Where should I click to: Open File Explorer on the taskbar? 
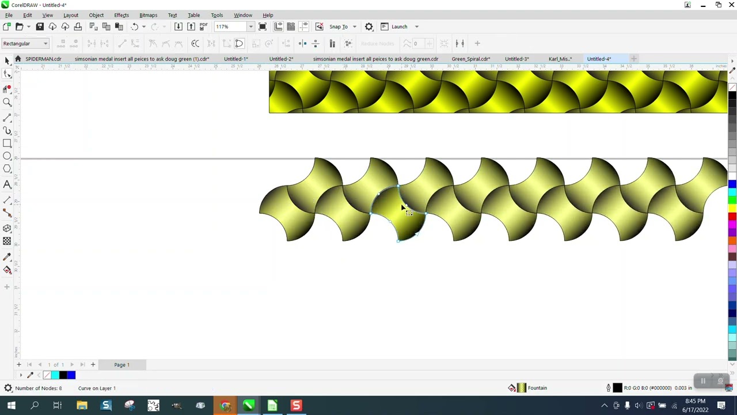point(82,406)
